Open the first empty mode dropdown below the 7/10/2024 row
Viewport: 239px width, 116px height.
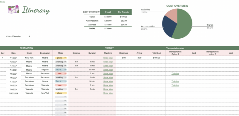61,97
